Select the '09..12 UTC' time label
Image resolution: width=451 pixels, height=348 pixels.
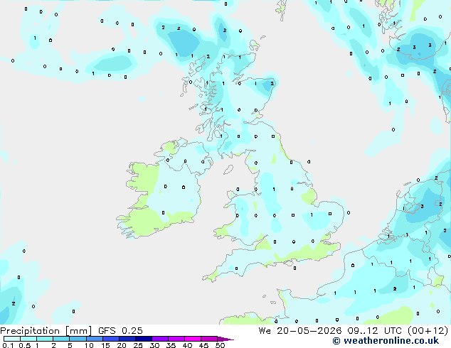pyautogui.click(x=375, y=331)
